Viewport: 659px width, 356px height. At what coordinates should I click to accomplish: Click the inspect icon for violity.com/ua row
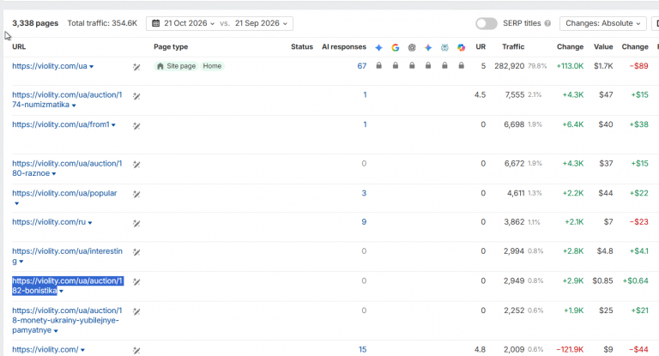[x=136, y=67]
